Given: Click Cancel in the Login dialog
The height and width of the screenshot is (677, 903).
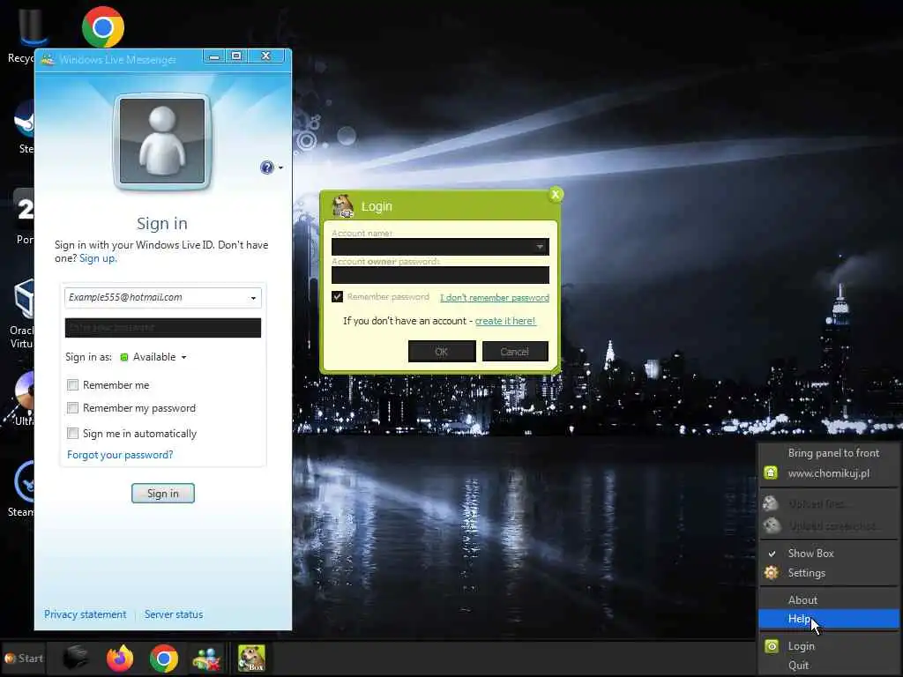Looking at the screenshot, I should coord(515,351).
